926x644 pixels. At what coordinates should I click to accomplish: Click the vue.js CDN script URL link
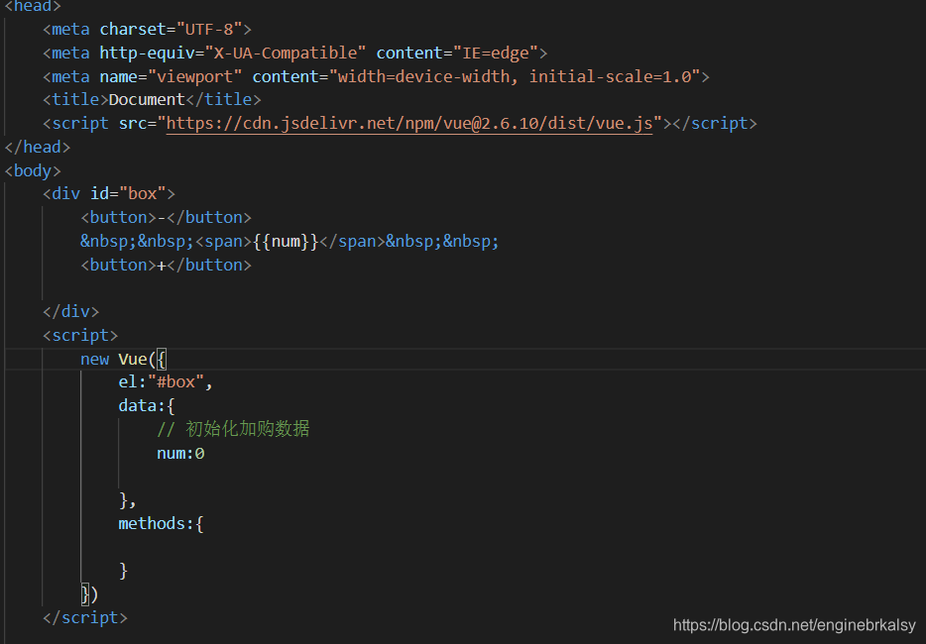[409, 124]
